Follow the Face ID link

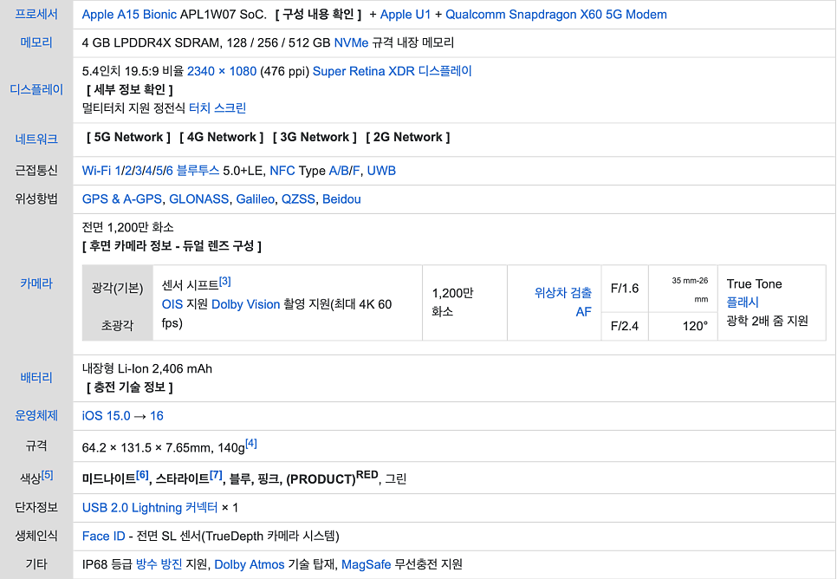click(x=104, y=536)
